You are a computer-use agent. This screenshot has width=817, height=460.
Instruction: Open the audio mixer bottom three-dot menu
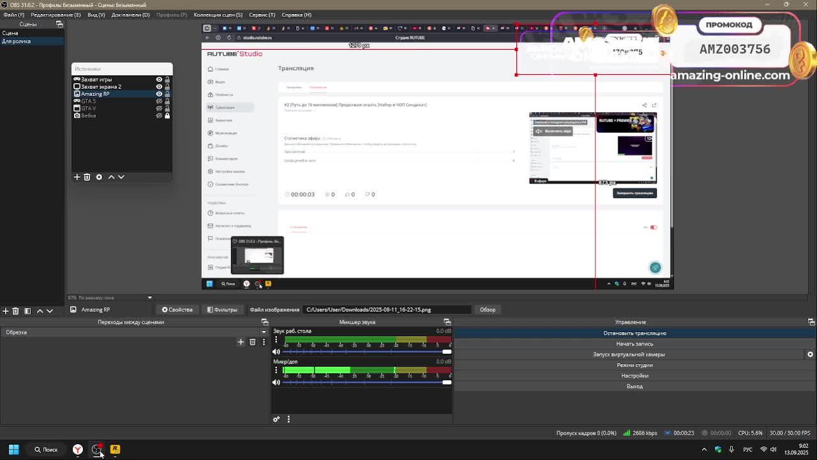click(289, 419)
